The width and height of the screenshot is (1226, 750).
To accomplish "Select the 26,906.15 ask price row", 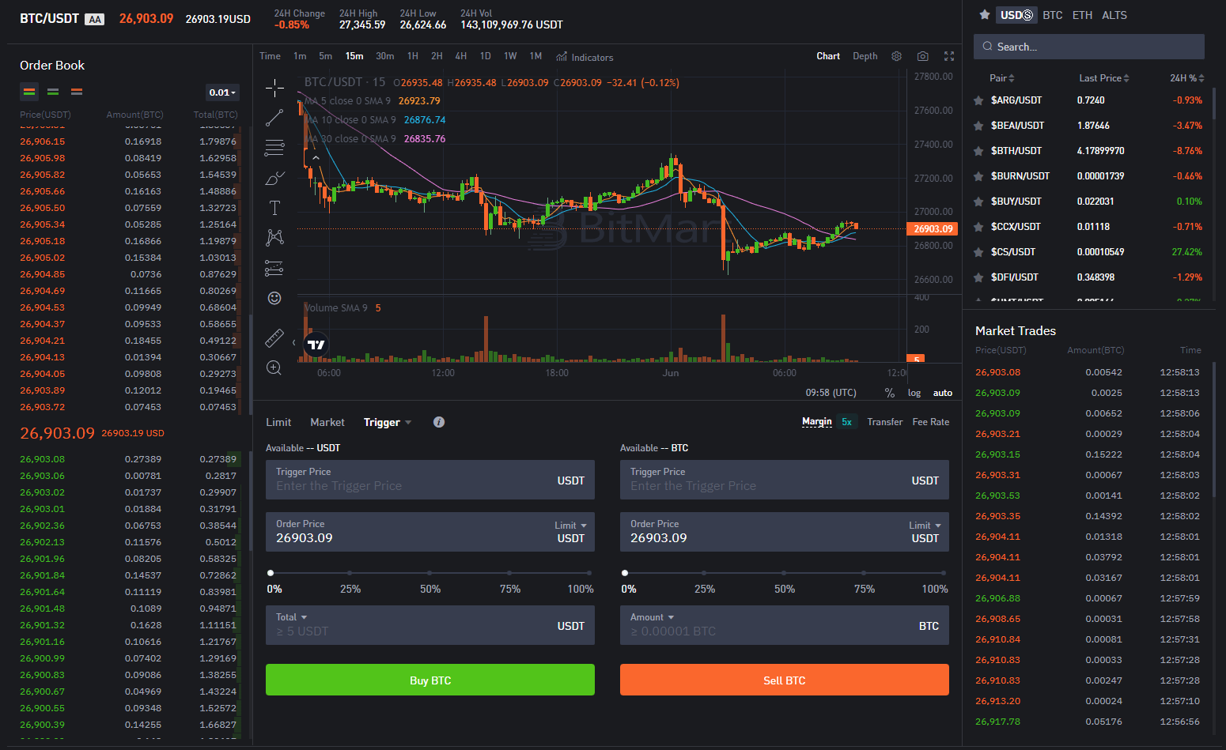I will tap(128, 141).
